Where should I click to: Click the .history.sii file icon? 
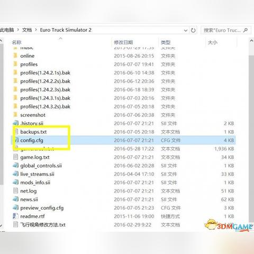tap(16, 123)
